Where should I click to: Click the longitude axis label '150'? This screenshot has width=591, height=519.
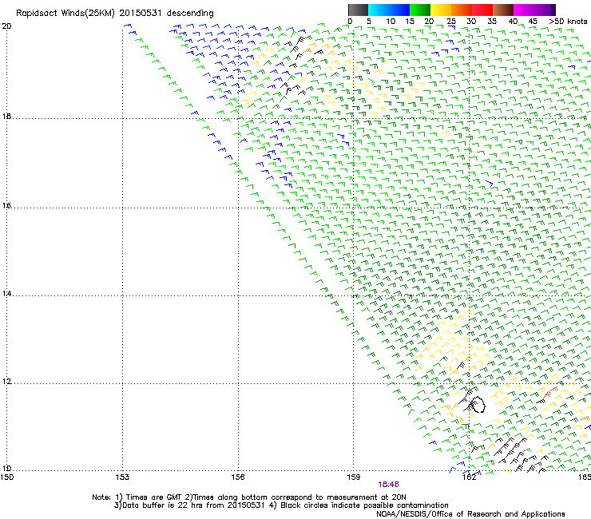pos(6,477)
